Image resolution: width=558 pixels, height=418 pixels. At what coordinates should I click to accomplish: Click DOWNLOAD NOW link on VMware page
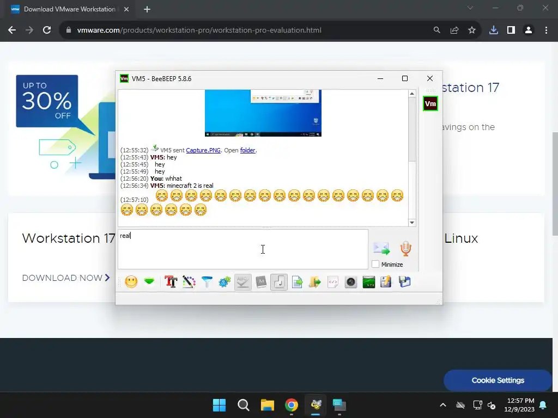(66, 278)
